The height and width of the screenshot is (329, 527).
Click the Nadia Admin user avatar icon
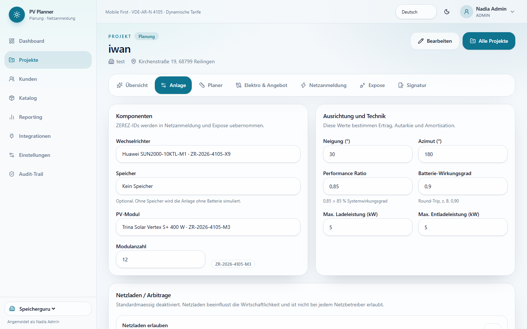tap(467, 12)
